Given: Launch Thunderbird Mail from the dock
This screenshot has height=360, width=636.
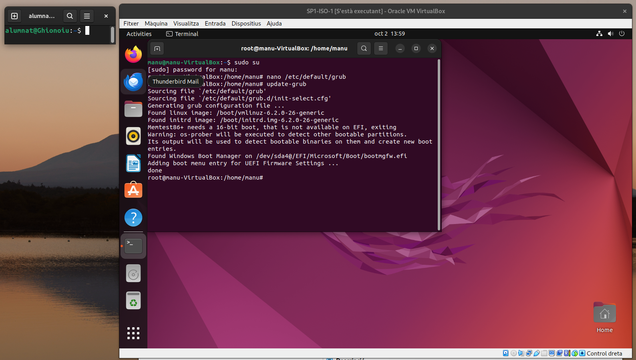Looking at the screenshot, I should [133, 82].
